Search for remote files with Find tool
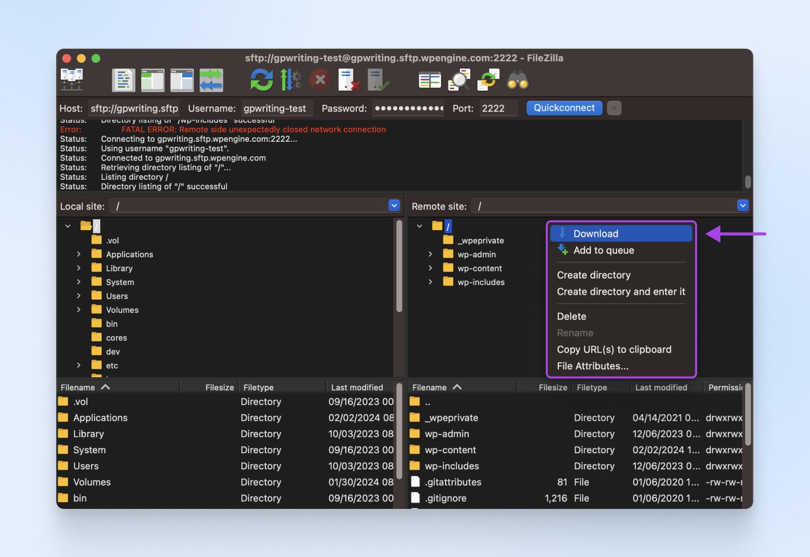The width and height of the screenshot is (810, 557). (x=518, y=79)
